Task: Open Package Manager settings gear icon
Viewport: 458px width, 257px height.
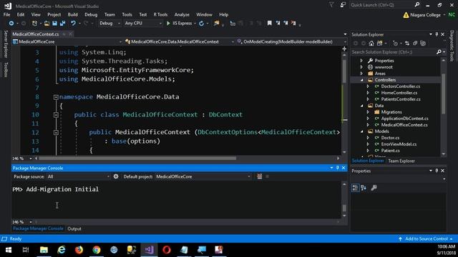Action: [116, 176]
